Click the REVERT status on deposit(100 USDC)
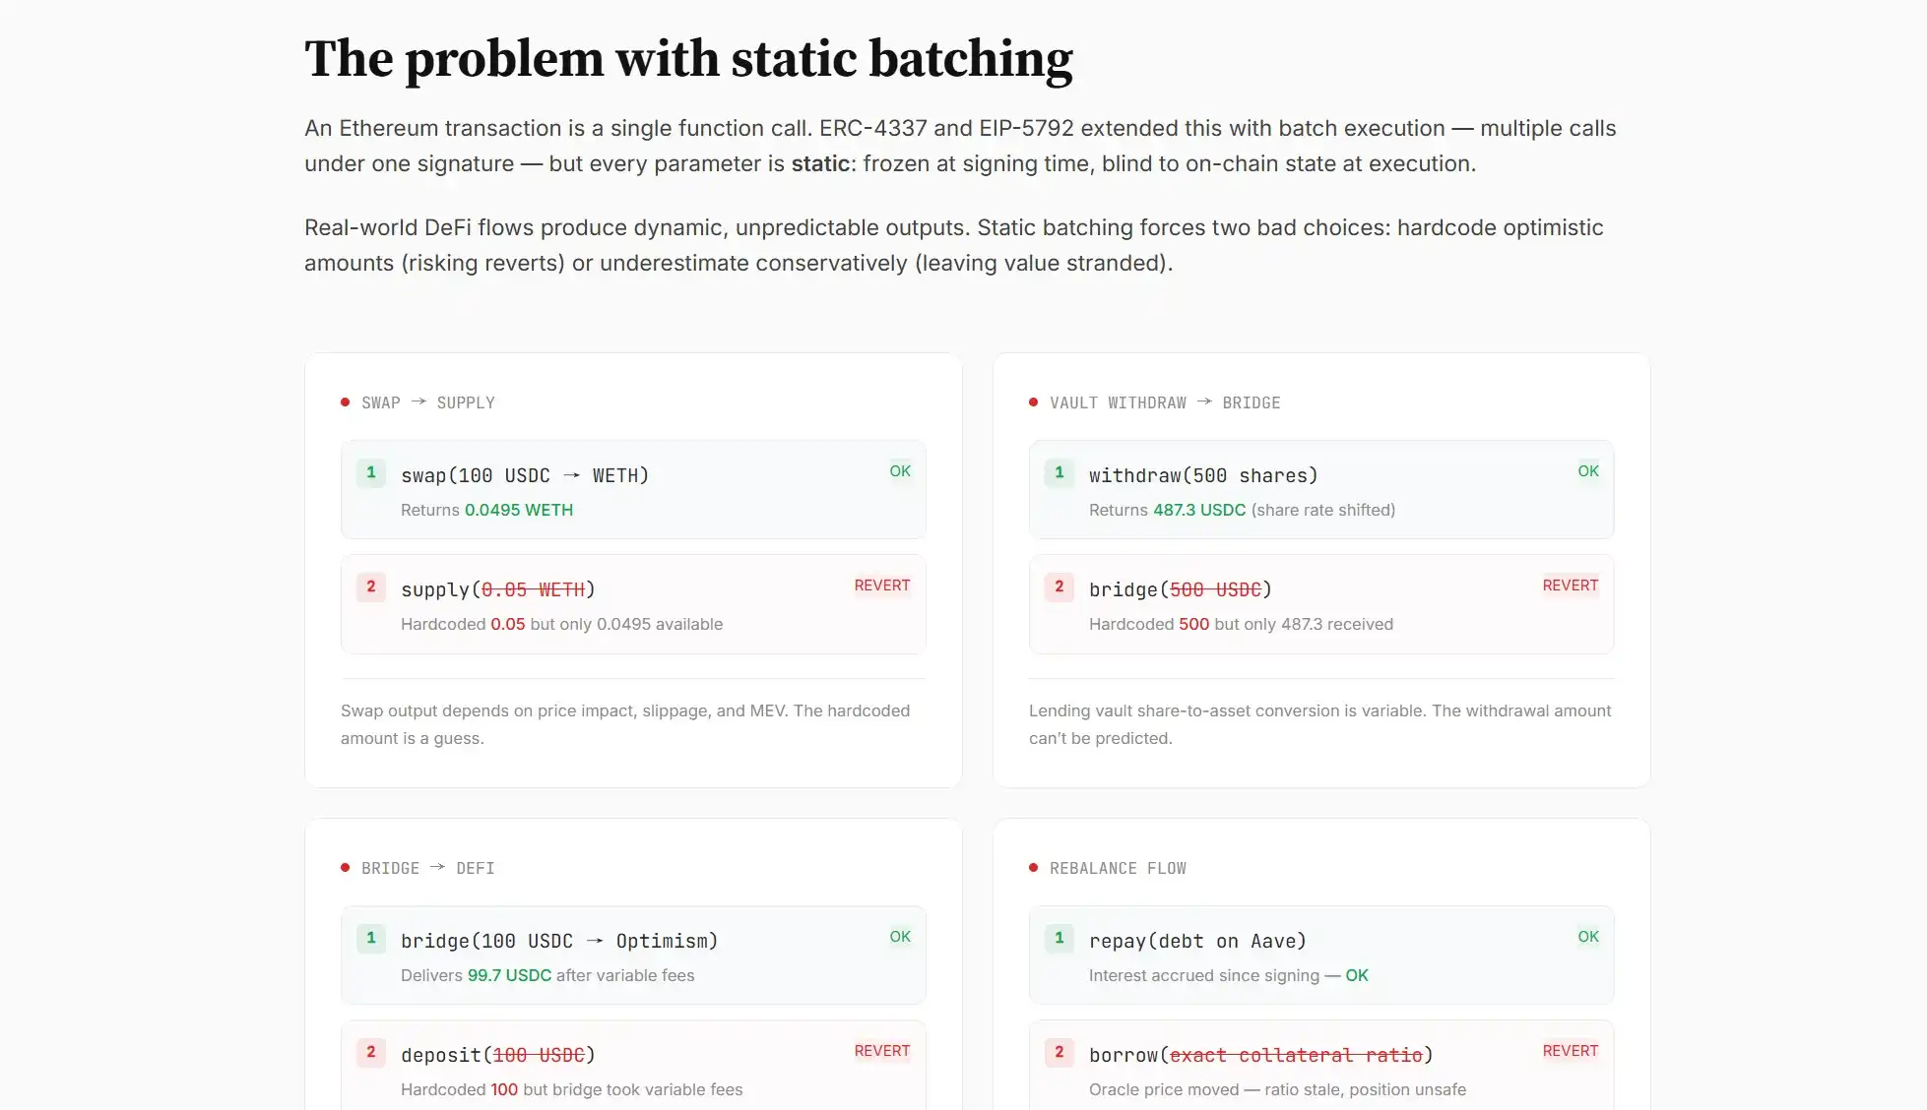Screen dimensions: 1927x1110 [881, 1051]
